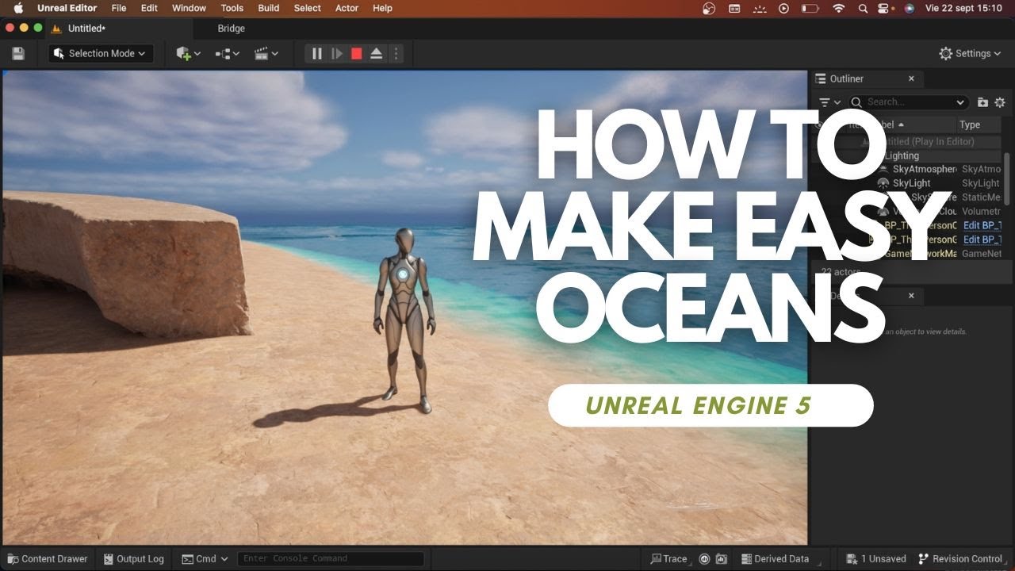This screenshot has width=1015, height=571.
Task: Close the Details panel tab
Action: (x=911, y=295)
